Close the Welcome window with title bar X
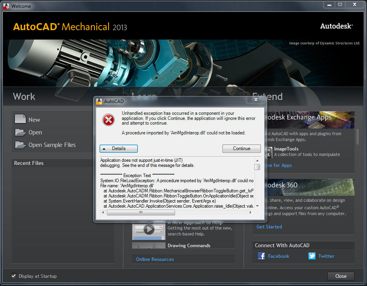The image size is (367, 286). click(x=354, y=5)
